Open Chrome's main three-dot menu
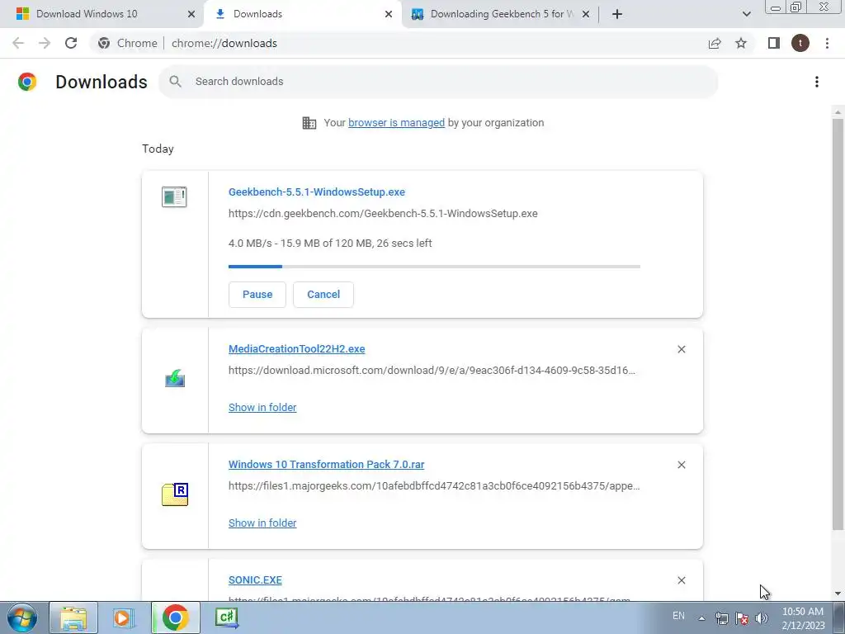The height and width of the screenshot is (634, 845). pyautogui.click(x=827, y=43)
